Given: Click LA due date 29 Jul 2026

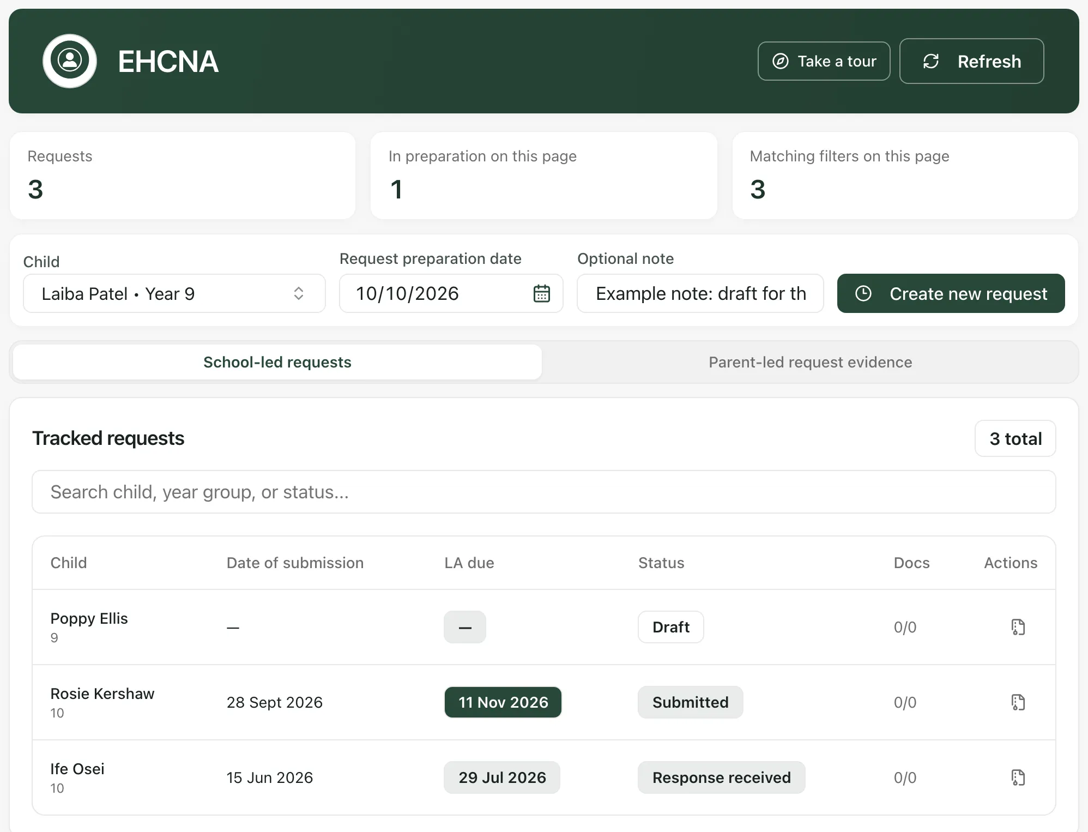Looking at the screenshot, I should pyautogui.click(x=501, y=777).
